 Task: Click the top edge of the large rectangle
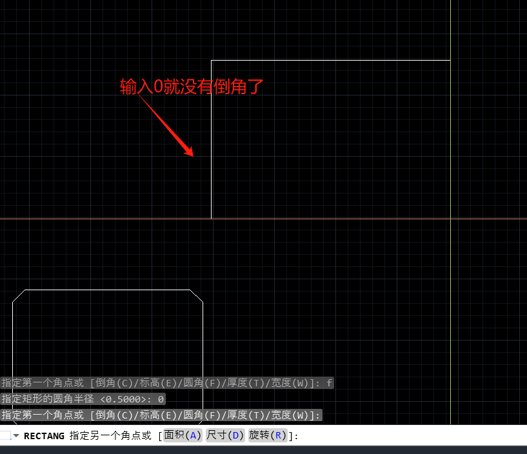(330, 61)
